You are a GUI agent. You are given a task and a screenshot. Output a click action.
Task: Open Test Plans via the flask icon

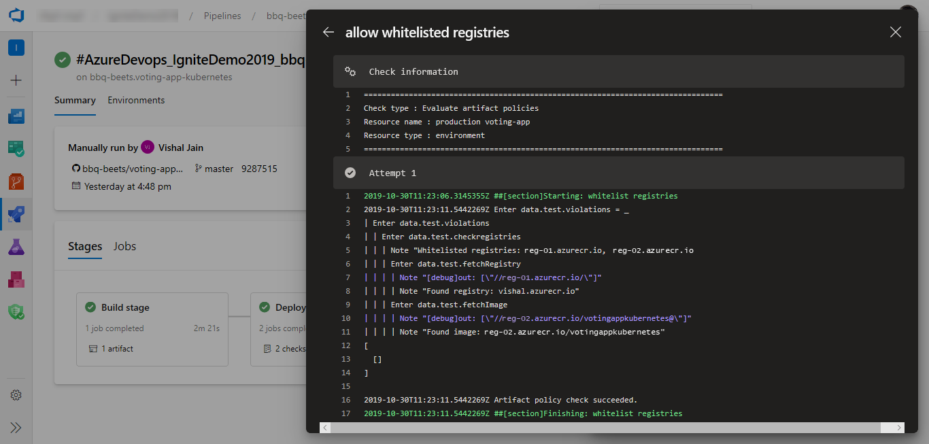coord(15,247)
